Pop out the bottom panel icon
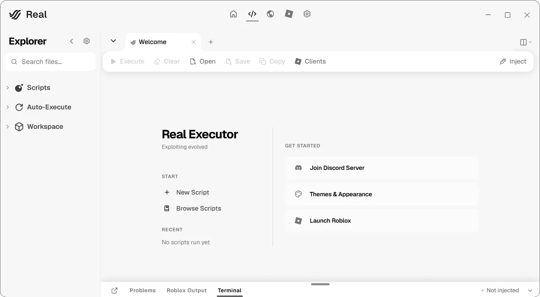The width and height of the screenshot is (540, 297). tap(114, 291)
